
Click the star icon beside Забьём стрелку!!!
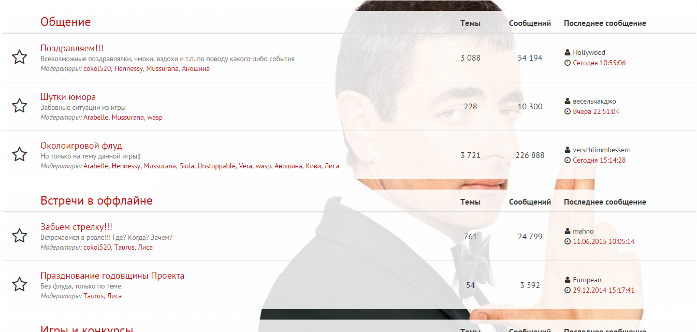pyautogui.click(x=19, y=236)
